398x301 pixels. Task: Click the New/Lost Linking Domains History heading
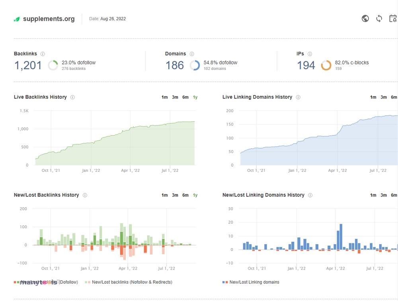tap(263, 195)
